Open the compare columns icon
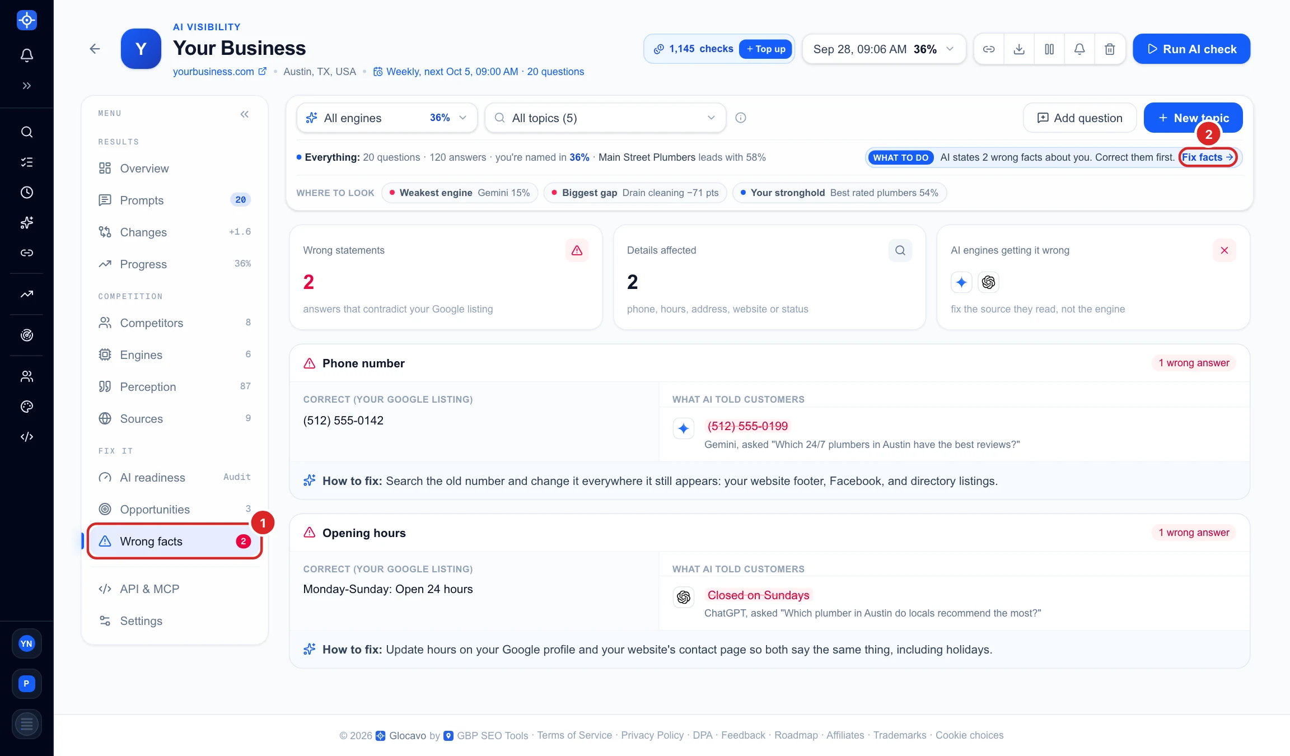This screenshot has height=756, width=1290. pyautogui.click(x=1049, y=49)
